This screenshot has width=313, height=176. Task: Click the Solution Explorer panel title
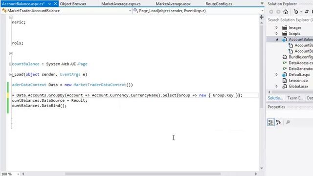[282, 4]
